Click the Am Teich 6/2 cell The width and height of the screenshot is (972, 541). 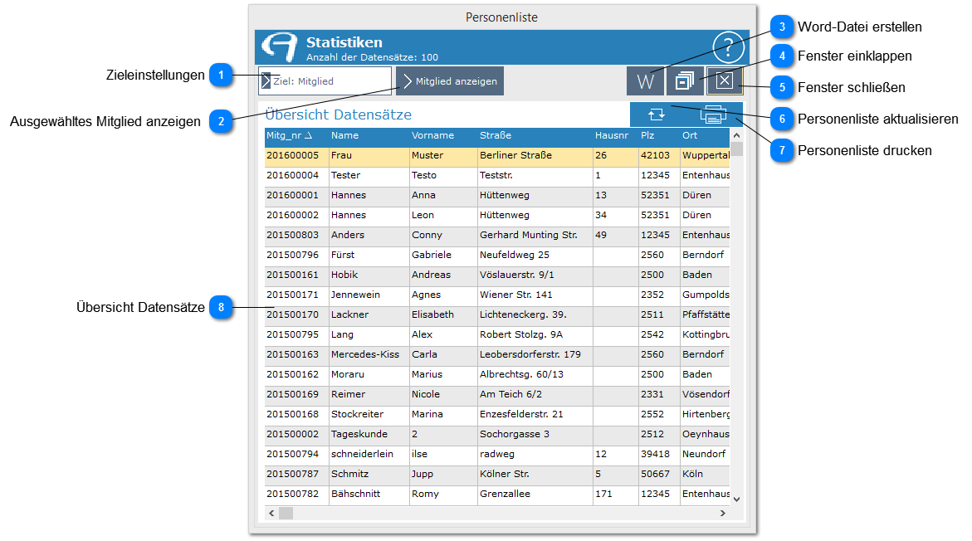535,395
